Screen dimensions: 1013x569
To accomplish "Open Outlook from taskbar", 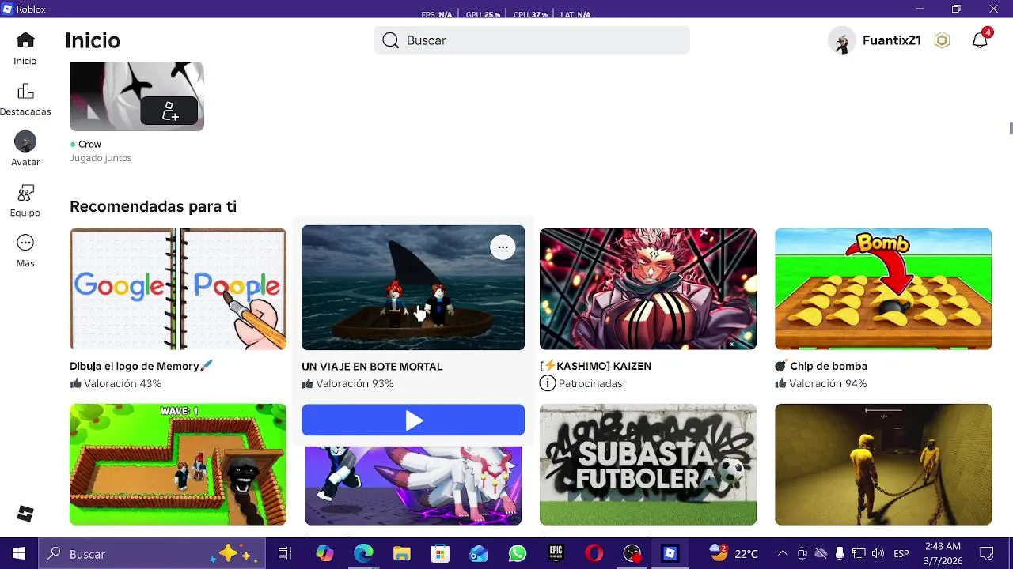I will pos(479,554).
